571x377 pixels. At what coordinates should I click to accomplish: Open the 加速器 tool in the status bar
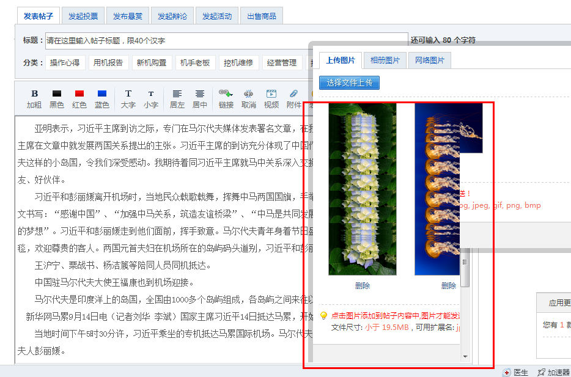(553, 372)
